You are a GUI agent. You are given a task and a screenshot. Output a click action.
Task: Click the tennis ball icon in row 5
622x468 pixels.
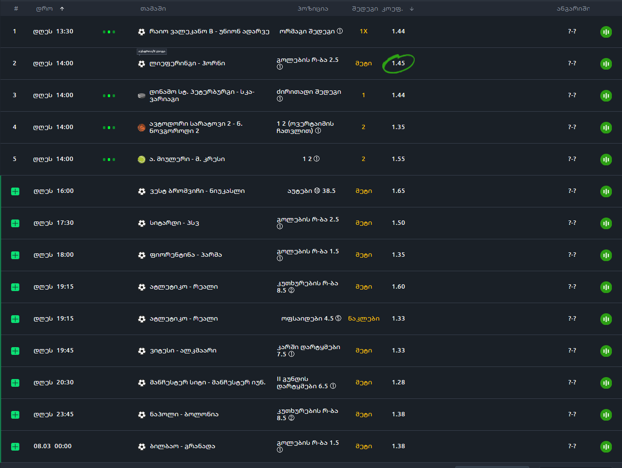142,160
